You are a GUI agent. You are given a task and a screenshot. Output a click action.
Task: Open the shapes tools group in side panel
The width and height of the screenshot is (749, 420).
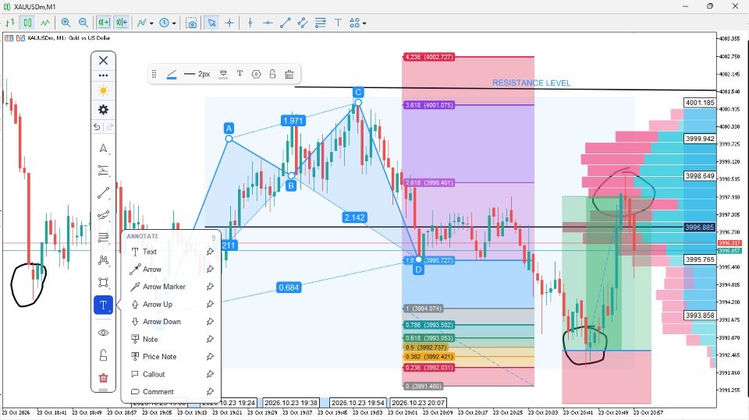point(103,283)
